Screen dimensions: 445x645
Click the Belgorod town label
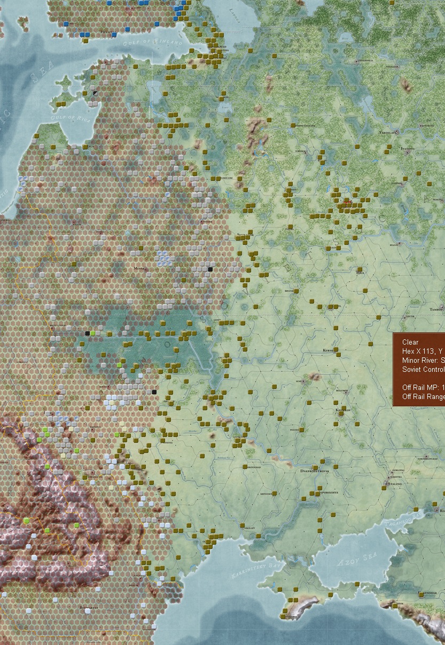(x=341, y=390)
